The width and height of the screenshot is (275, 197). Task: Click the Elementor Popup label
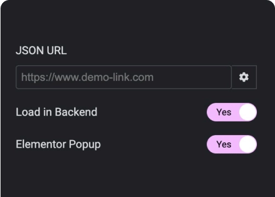[58, 144]
